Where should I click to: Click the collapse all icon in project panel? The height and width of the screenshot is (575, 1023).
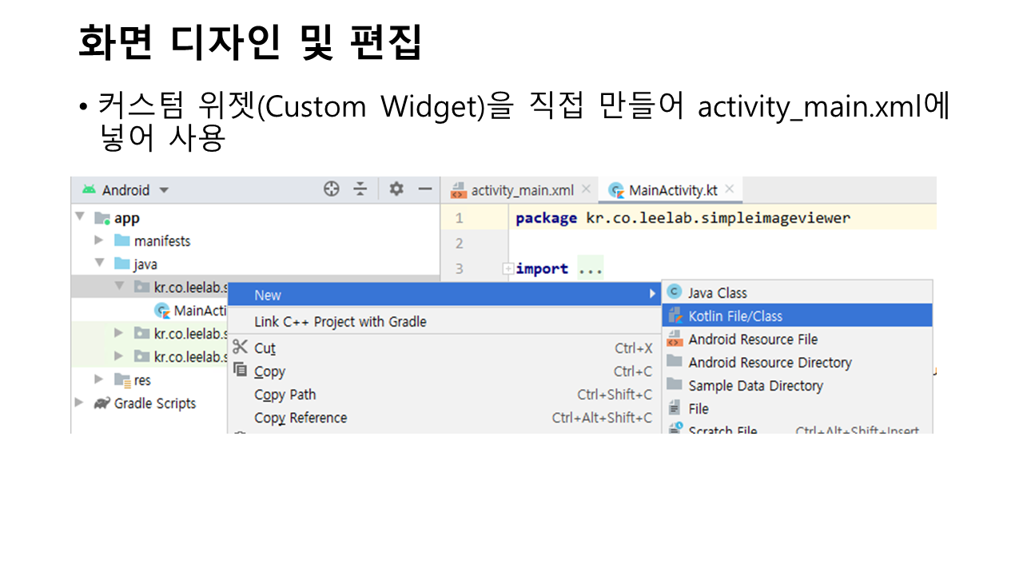pos(360,189)
